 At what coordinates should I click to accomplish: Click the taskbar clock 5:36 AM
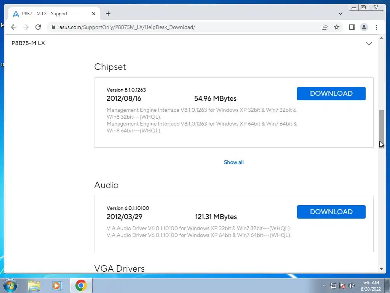pos(371,283)
